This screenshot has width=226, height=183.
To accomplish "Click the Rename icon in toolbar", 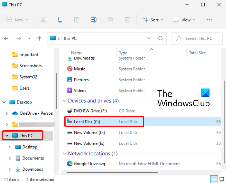I will [x=94, y=20].
